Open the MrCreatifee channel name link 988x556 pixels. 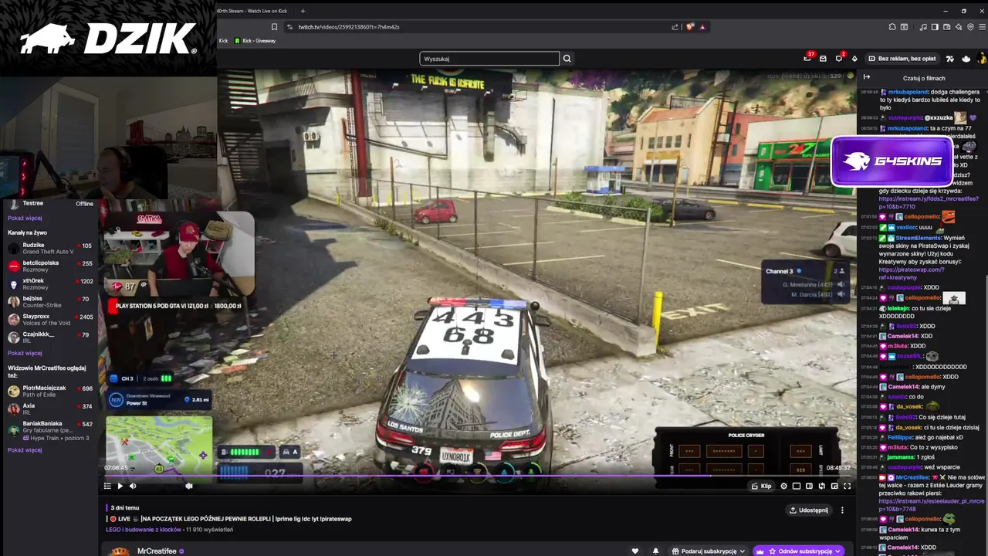pyautogui.click(x=157, y=551)
